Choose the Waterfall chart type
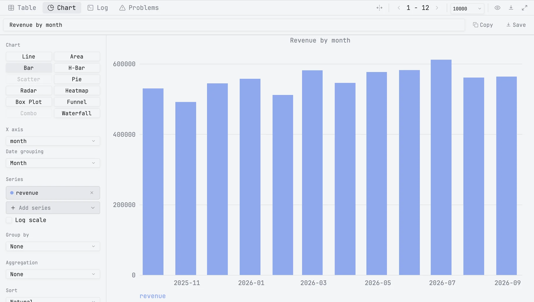The height and width of the screenshot is (302, 534). click(x=77, y=113)
